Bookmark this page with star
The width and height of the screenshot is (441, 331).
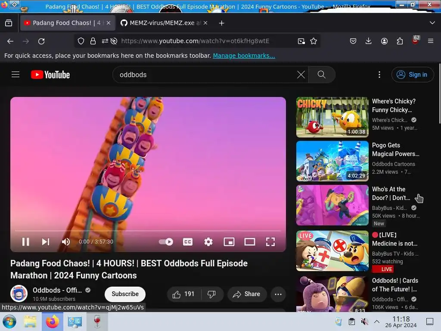point(314,41)
